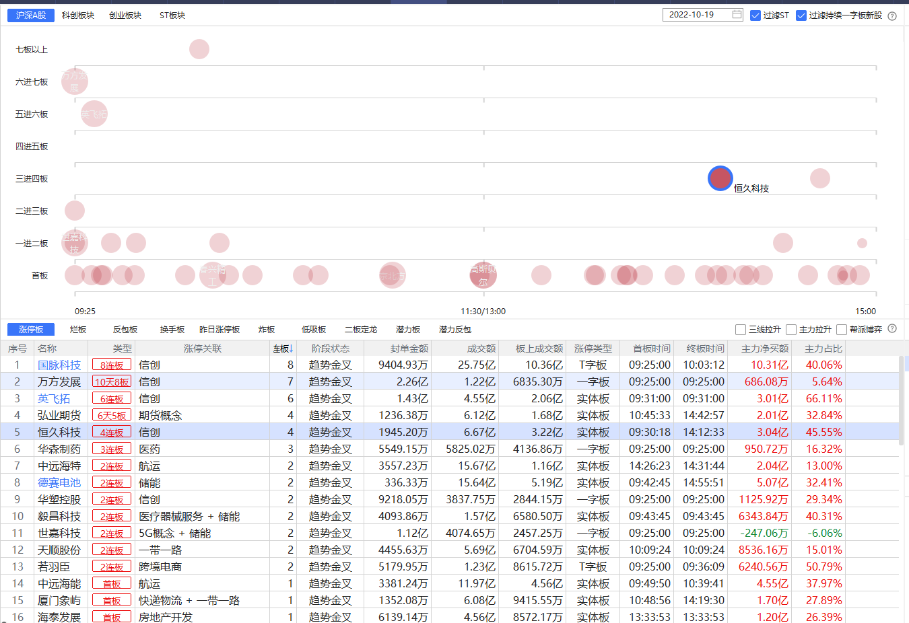
Task: Select the 天顺股份 row name
Action: (59, 550)
